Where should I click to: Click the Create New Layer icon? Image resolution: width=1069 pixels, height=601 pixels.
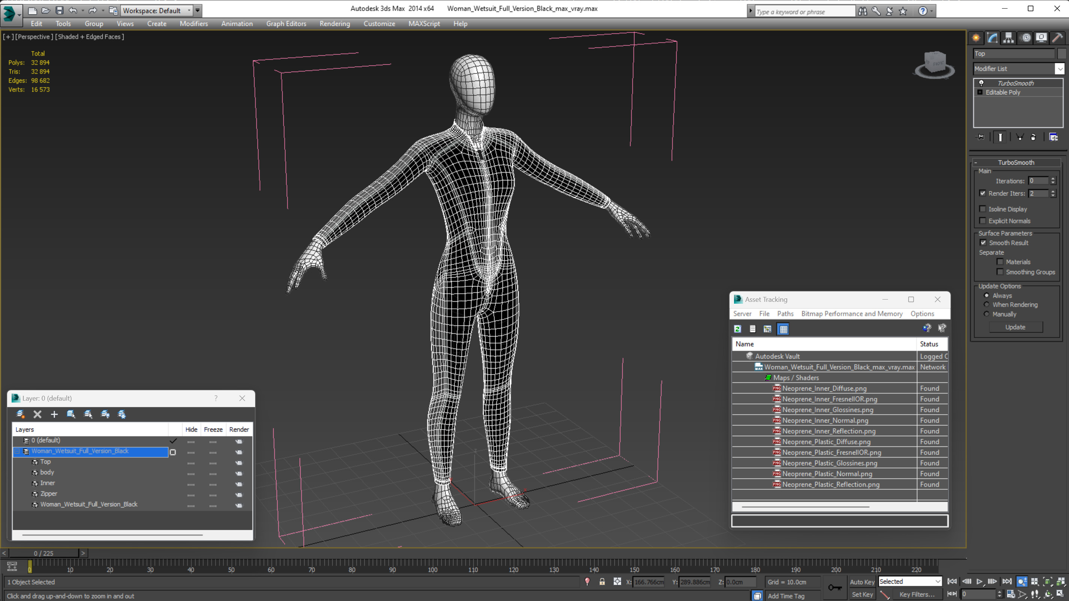click(x=20, y=414)
